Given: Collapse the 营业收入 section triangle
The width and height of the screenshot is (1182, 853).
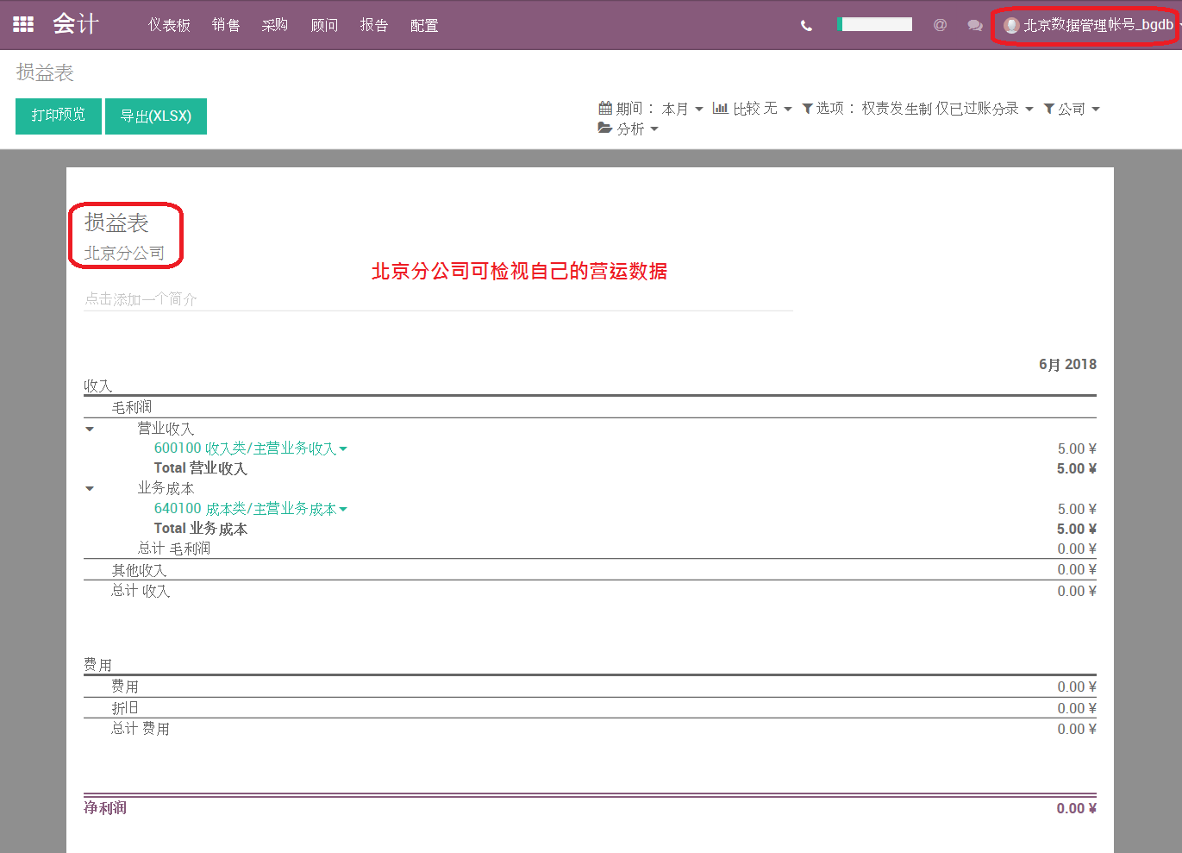Looking at the screenshot, I should [90, 429].
